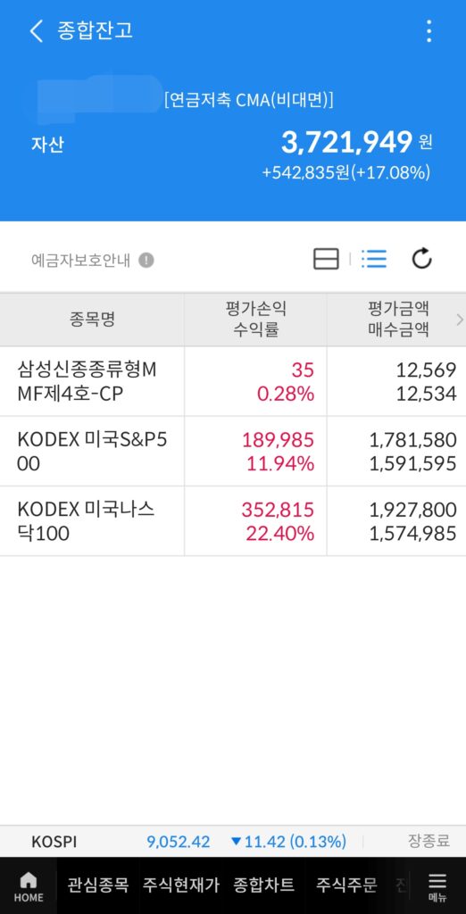Open the three-dot more options menu
Image resolution: width=466 pixels, height=914 pixels.
click(429, 31)
